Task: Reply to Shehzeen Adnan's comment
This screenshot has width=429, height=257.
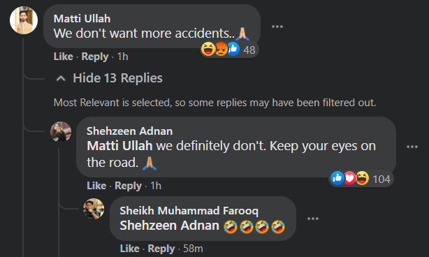Action: [128, 186]
